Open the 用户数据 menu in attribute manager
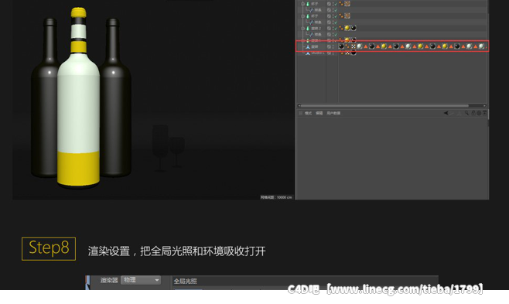Viewport: 509px width, 304px height. click(x=333, y=113)
